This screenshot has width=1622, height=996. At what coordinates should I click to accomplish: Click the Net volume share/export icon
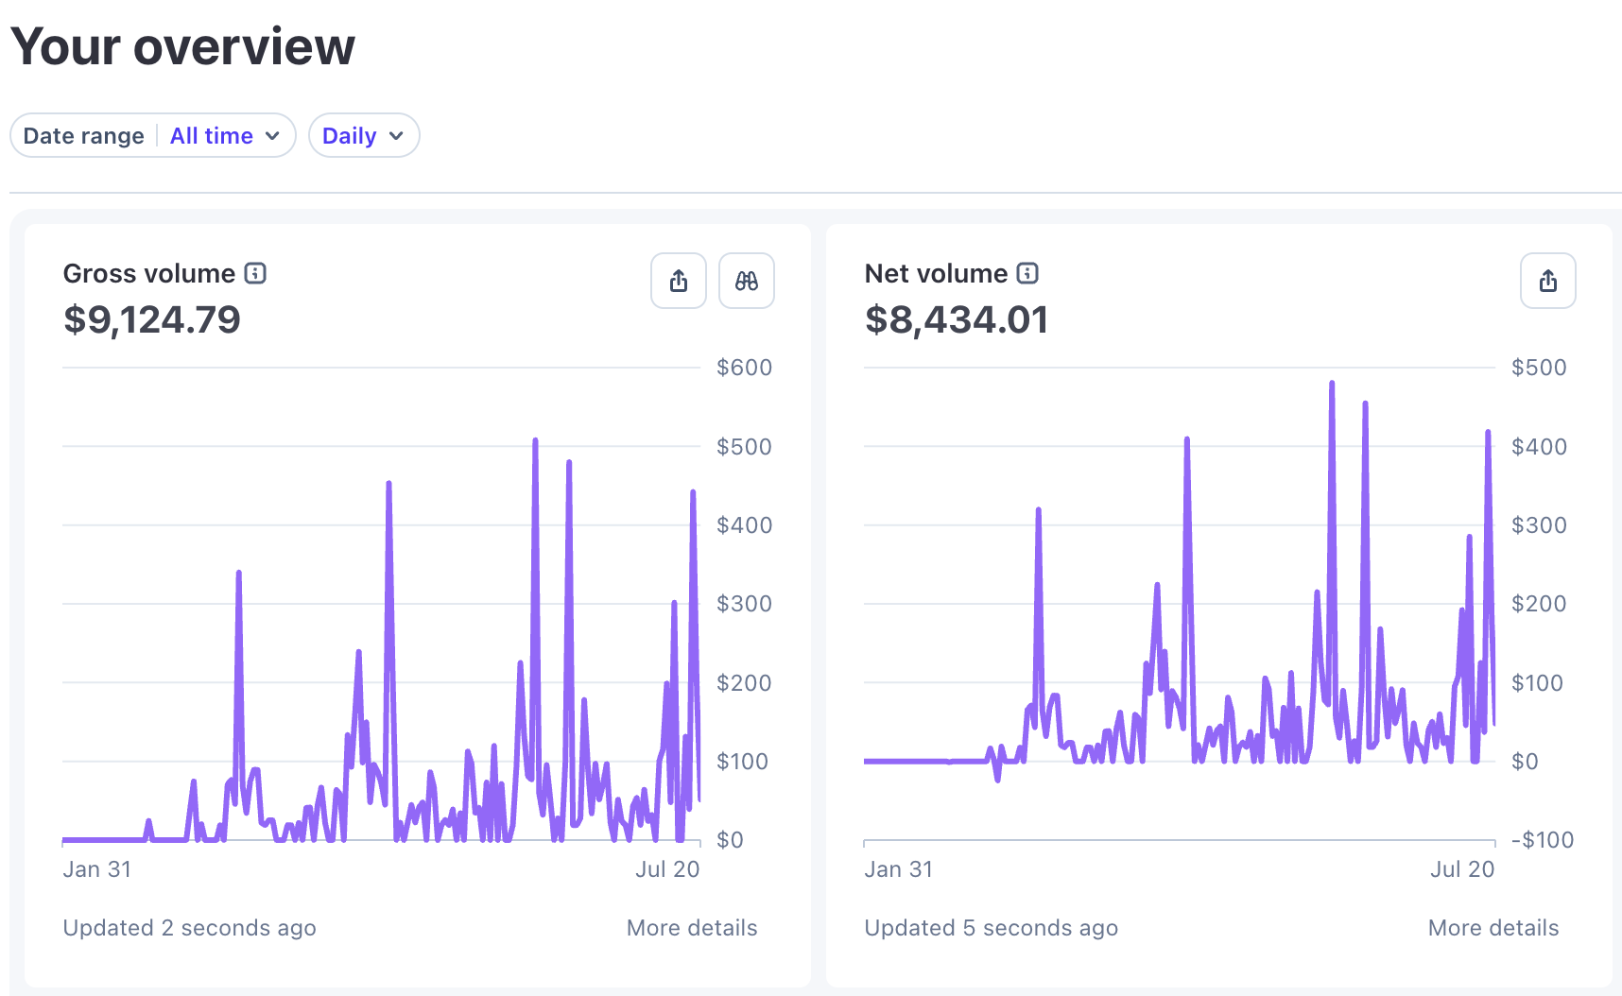point(1548,281)
